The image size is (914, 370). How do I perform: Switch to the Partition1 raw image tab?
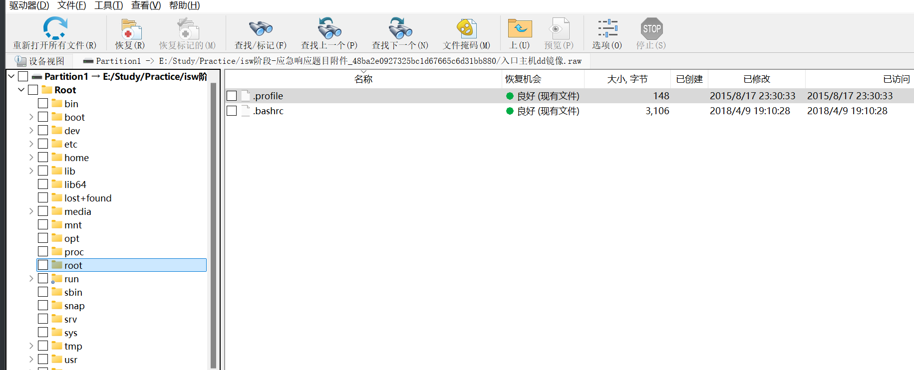point(331,61)
